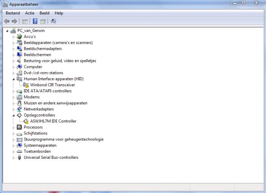The image size is (266, 193).
Task: Expand the Beeldschermadapters arrow
Action: pos(14,49)
